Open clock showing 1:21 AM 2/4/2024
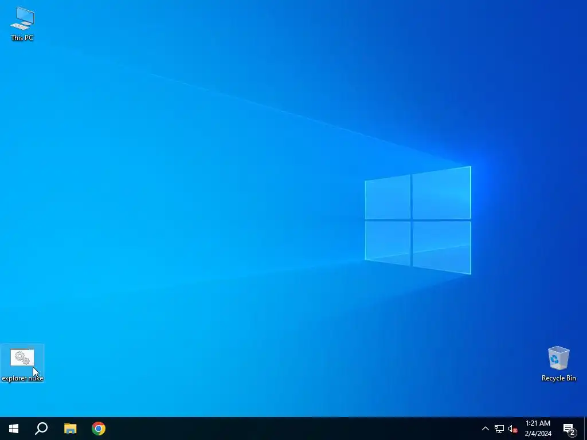 [538, 429]
